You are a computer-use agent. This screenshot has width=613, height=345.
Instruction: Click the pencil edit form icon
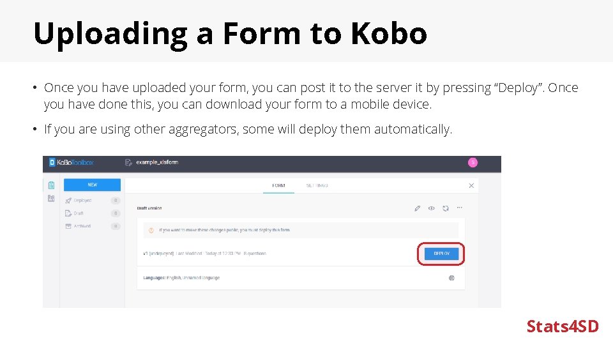tap(418, 208)
